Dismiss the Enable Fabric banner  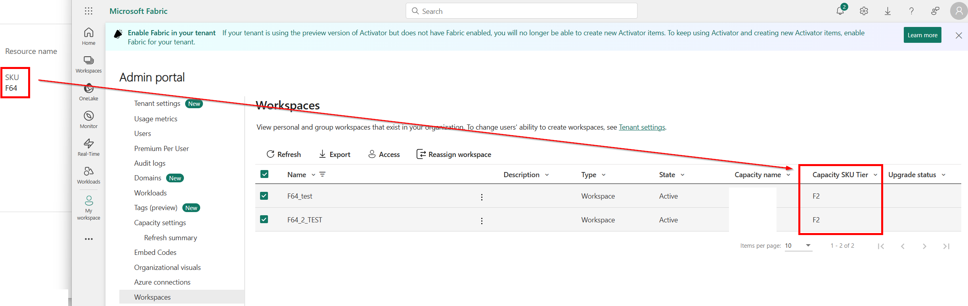[x=959, y=36]
